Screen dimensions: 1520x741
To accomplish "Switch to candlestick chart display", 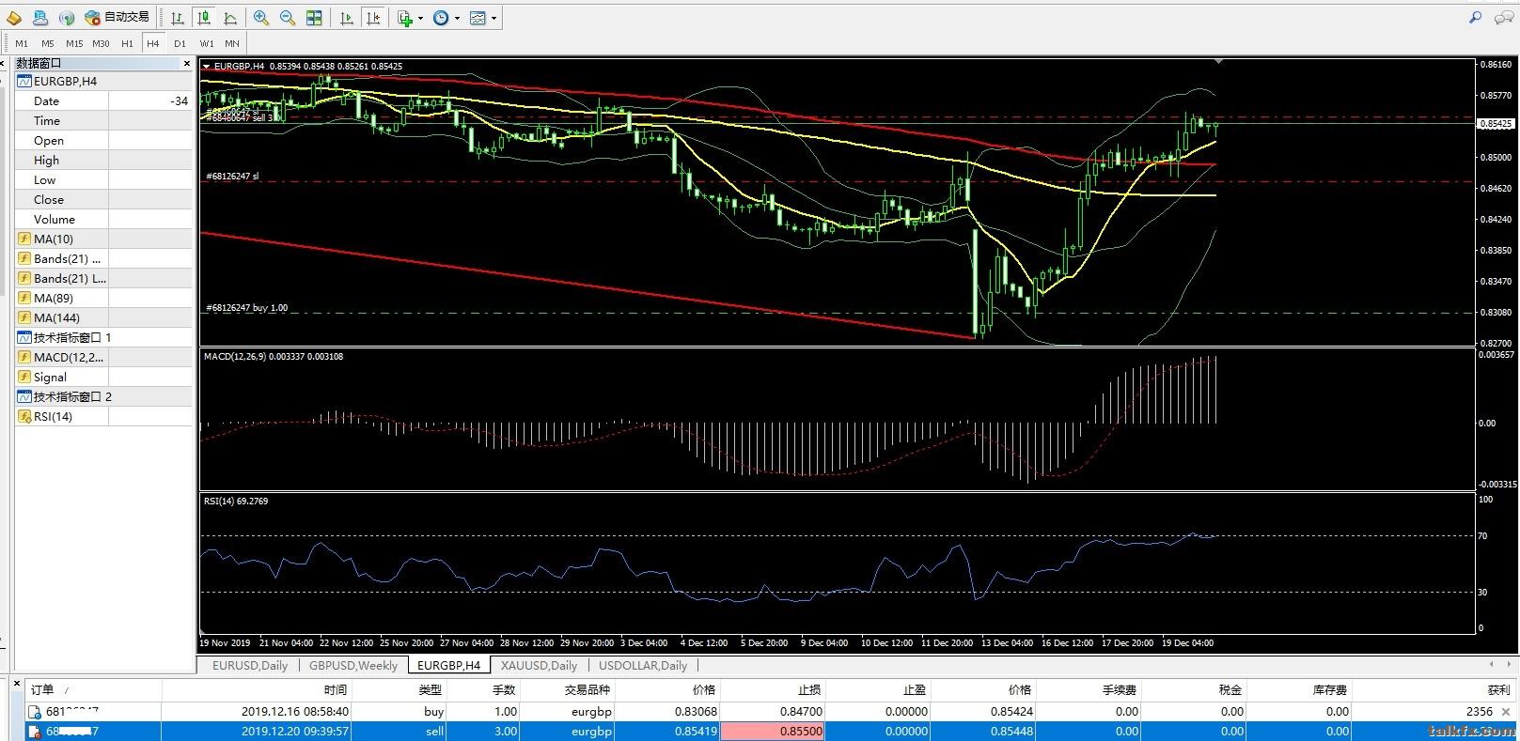I will click(x=203, y=17).
